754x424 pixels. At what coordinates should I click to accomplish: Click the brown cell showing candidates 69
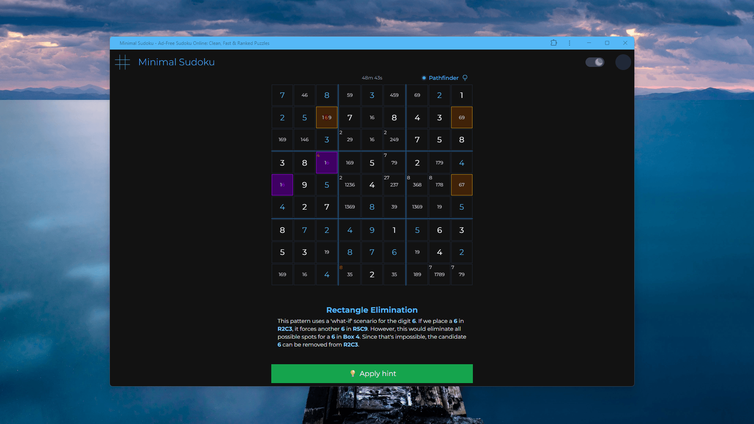[461, 117]
